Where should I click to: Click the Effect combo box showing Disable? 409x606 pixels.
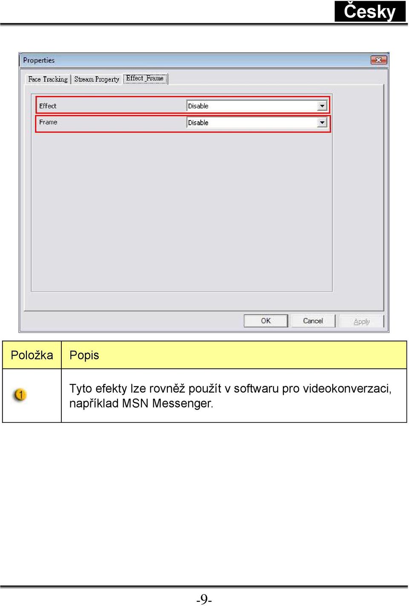coord(257,106)
